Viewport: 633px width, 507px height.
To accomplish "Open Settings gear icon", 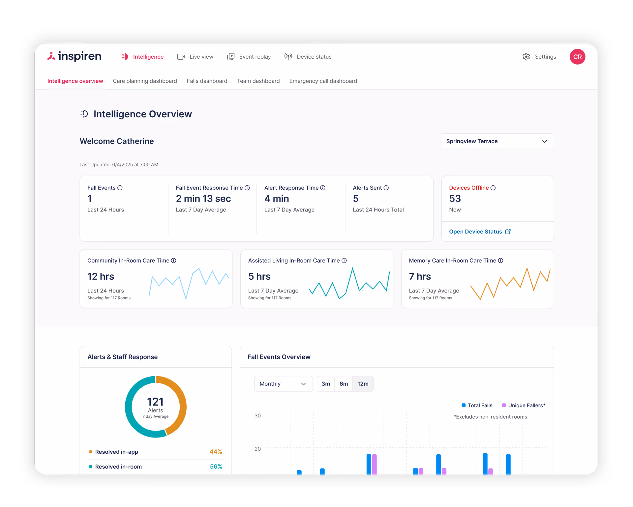I will point(526,57).
